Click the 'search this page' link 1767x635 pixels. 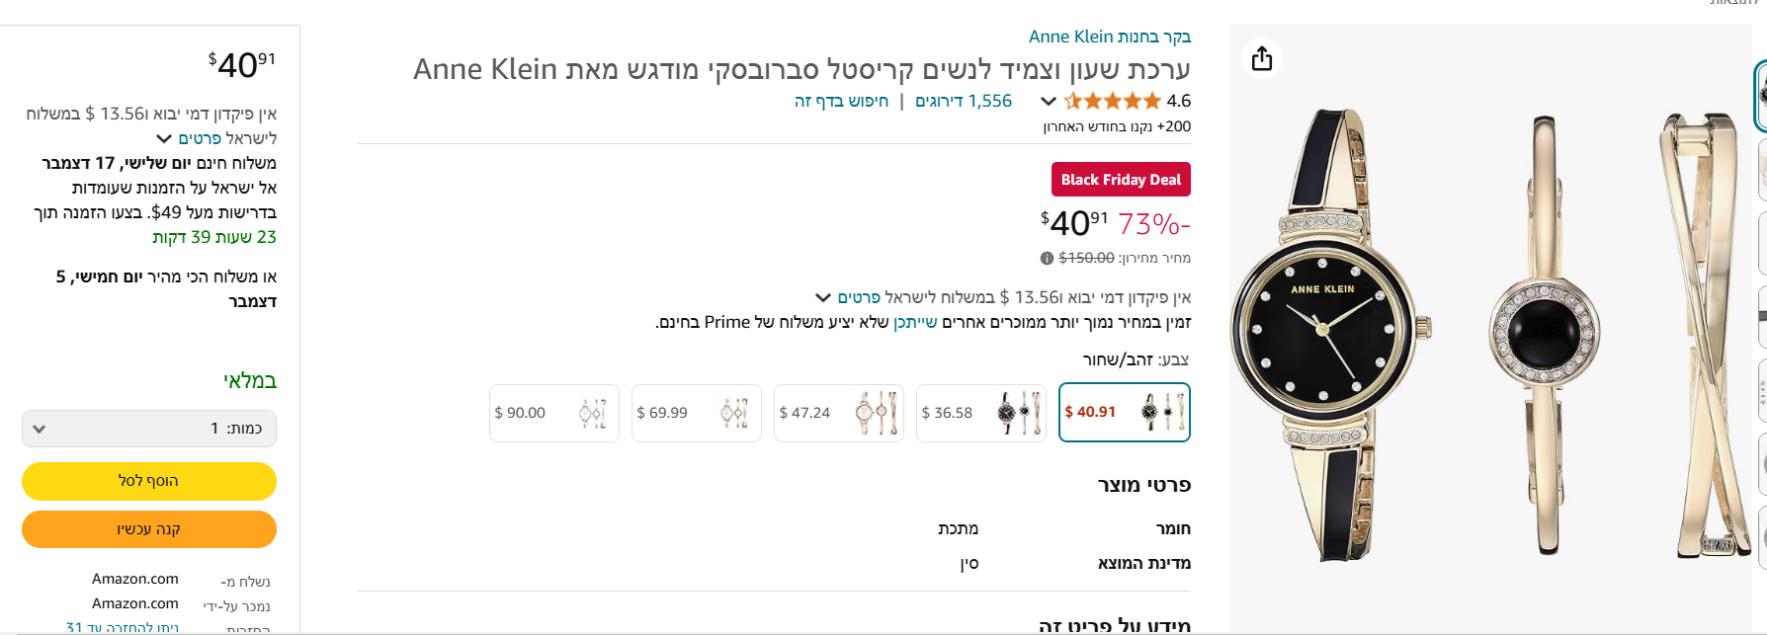841,101
